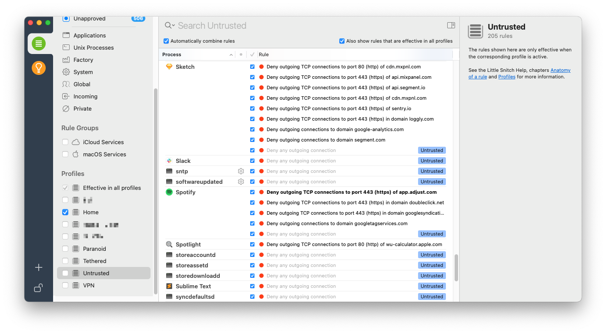
Task: Click the red deny dot on app.adjust.com rule
Action: pyautogui.click(x=261, y=192)
